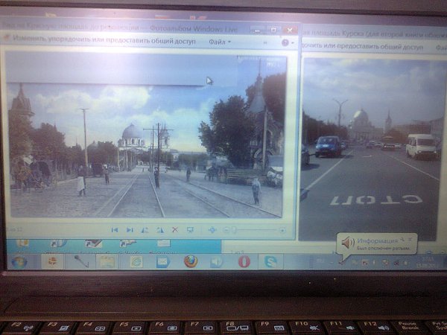The height and width of the screenshot is (335, 447).
Task: Delete photo with red X icon
Action: [175, 230]
